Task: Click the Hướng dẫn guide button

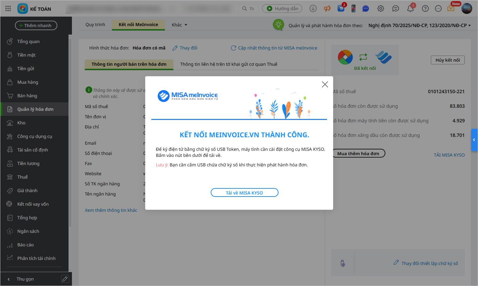Action: (282, 8)
